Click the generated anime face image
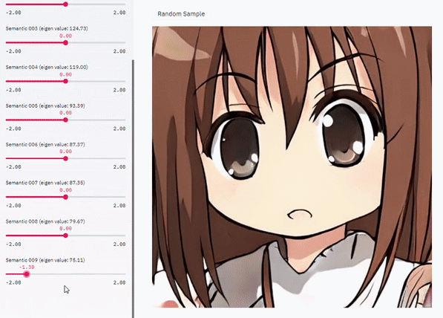Screen dimensions: 443x318 [292, 167]
